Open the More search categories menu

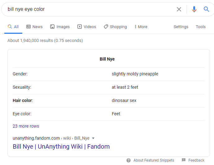point(141,27)
